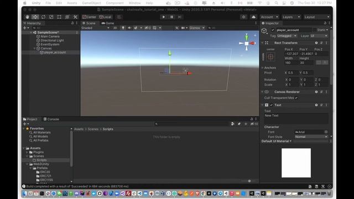Screen dimensions: 354x199
Task: Click the Step frame button
Action: pyautogui.click(x=180, y=17)
